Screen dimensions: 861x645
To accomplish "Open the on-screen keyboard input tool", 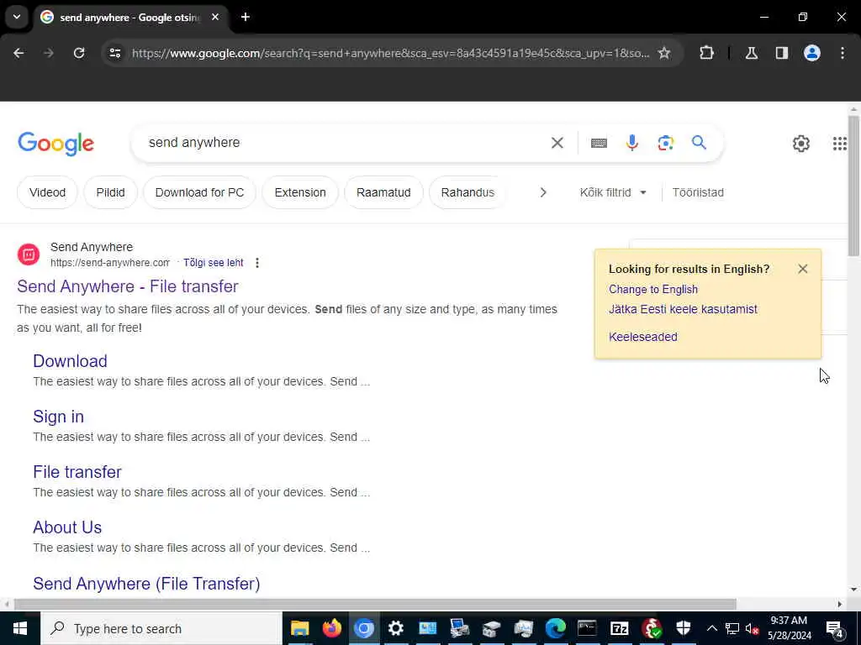I will pyautogui.click(x=599, y=143).
